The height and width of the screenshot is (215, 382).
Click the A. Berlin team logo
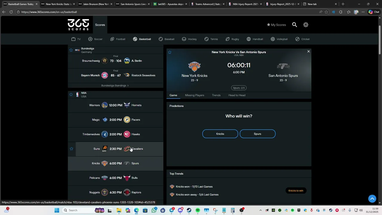coord(127,61)
